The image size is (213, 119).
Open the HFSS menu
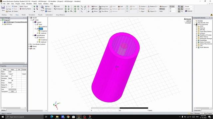[x=35, y=4]
